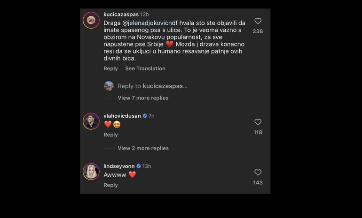362x218 pixels.
Task: Expand View 2 more replies
Action: pos(143,148)
